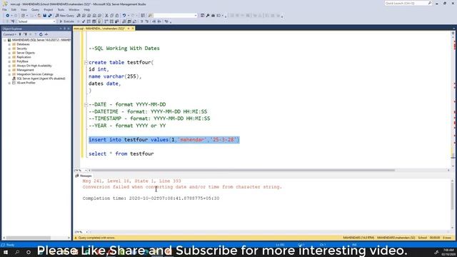Open the editor zoom percentage dropdown
Viewport: 457px width, 257px height.
pyautogui.click(x=86, y=170)
